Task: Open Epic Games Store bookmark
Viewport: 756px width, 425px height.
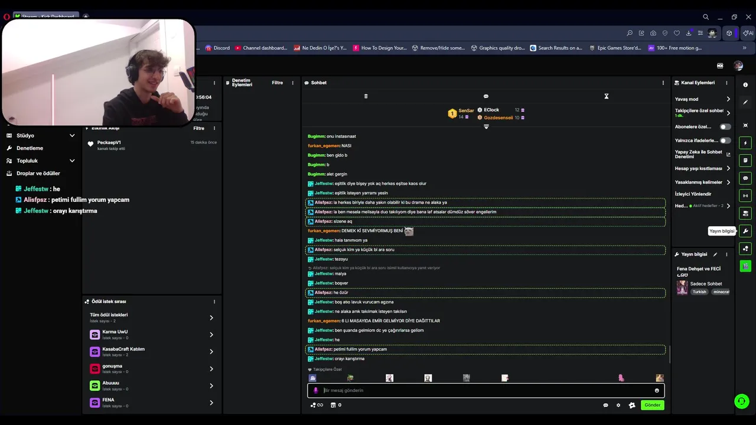Action: point(615,48)
